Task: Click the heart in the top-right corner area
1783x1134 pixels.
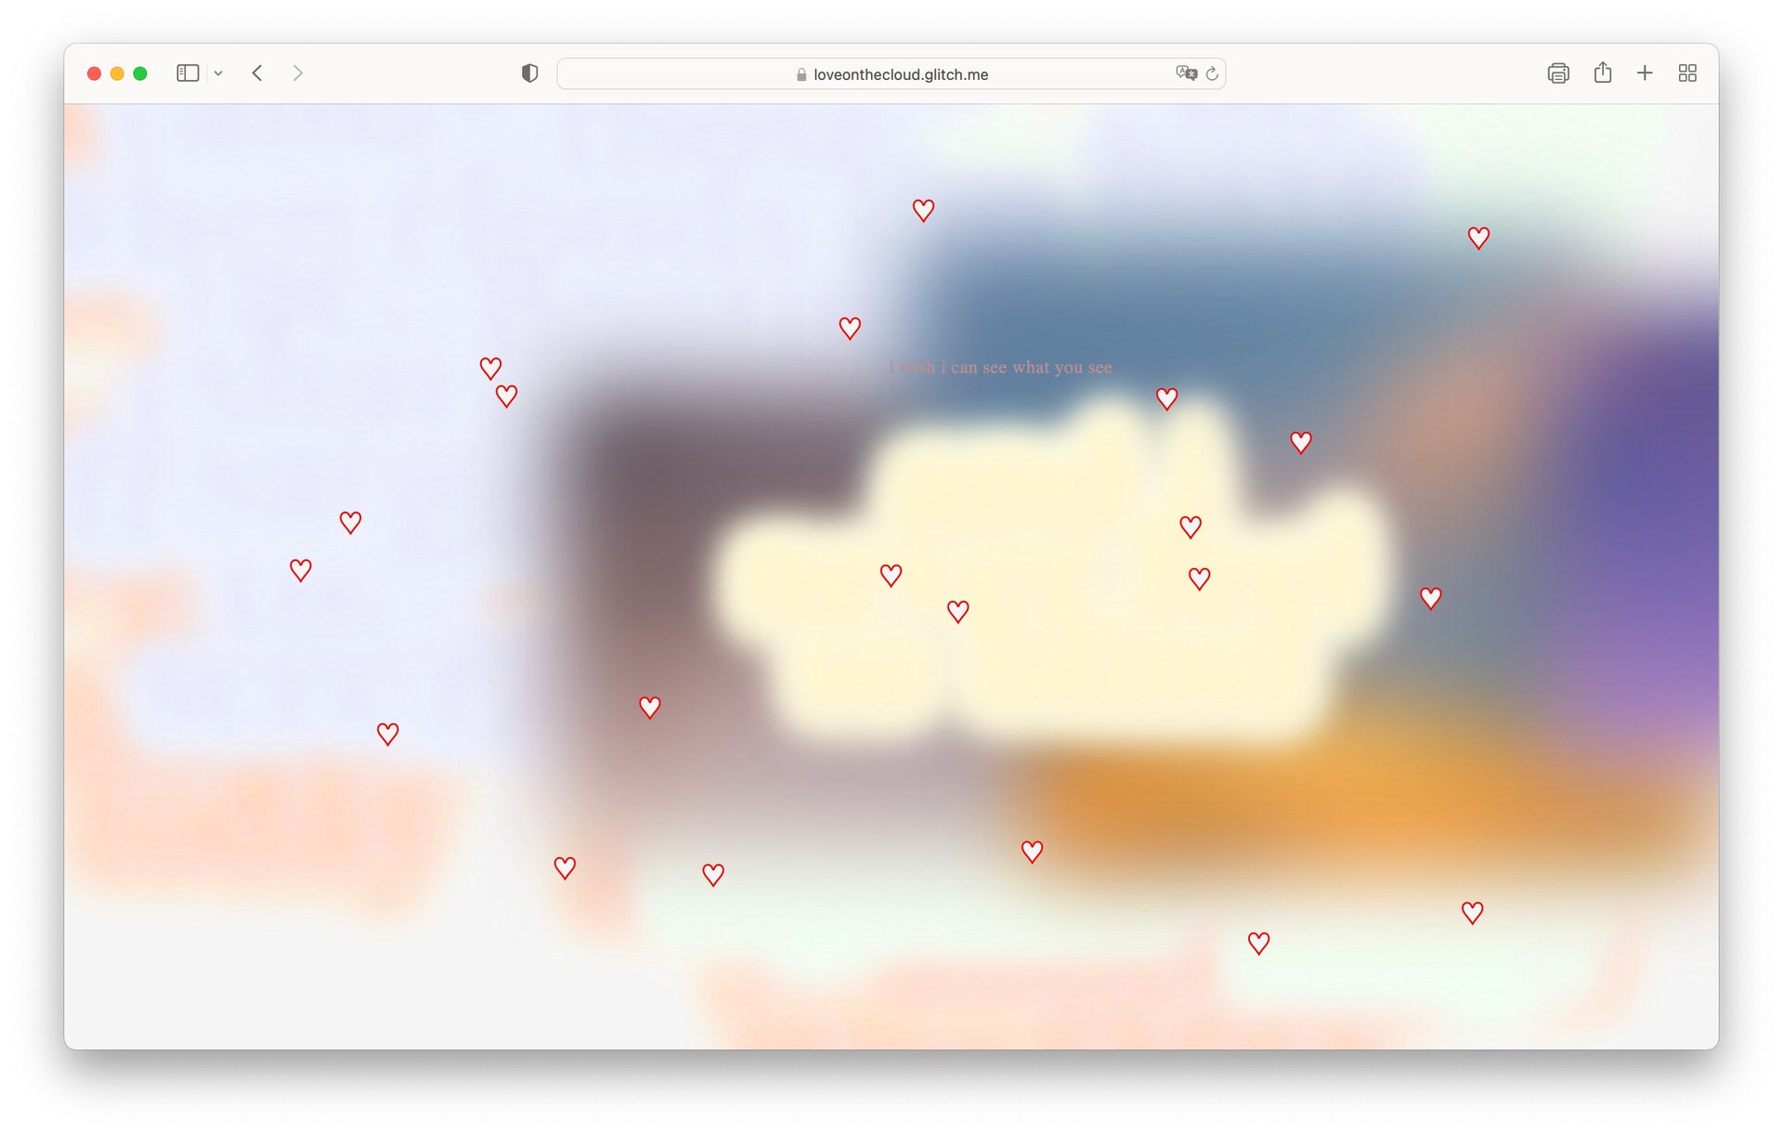Action: 1478,239
